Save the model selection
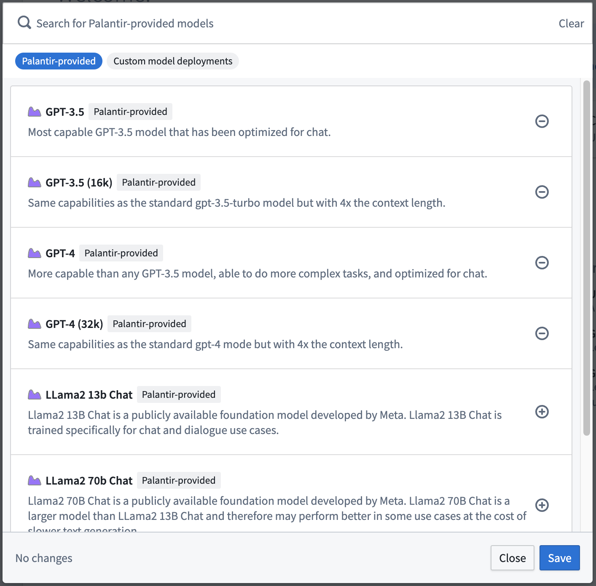Image resolution: width=596 pixels, height=586 pixels. (560, 558)
